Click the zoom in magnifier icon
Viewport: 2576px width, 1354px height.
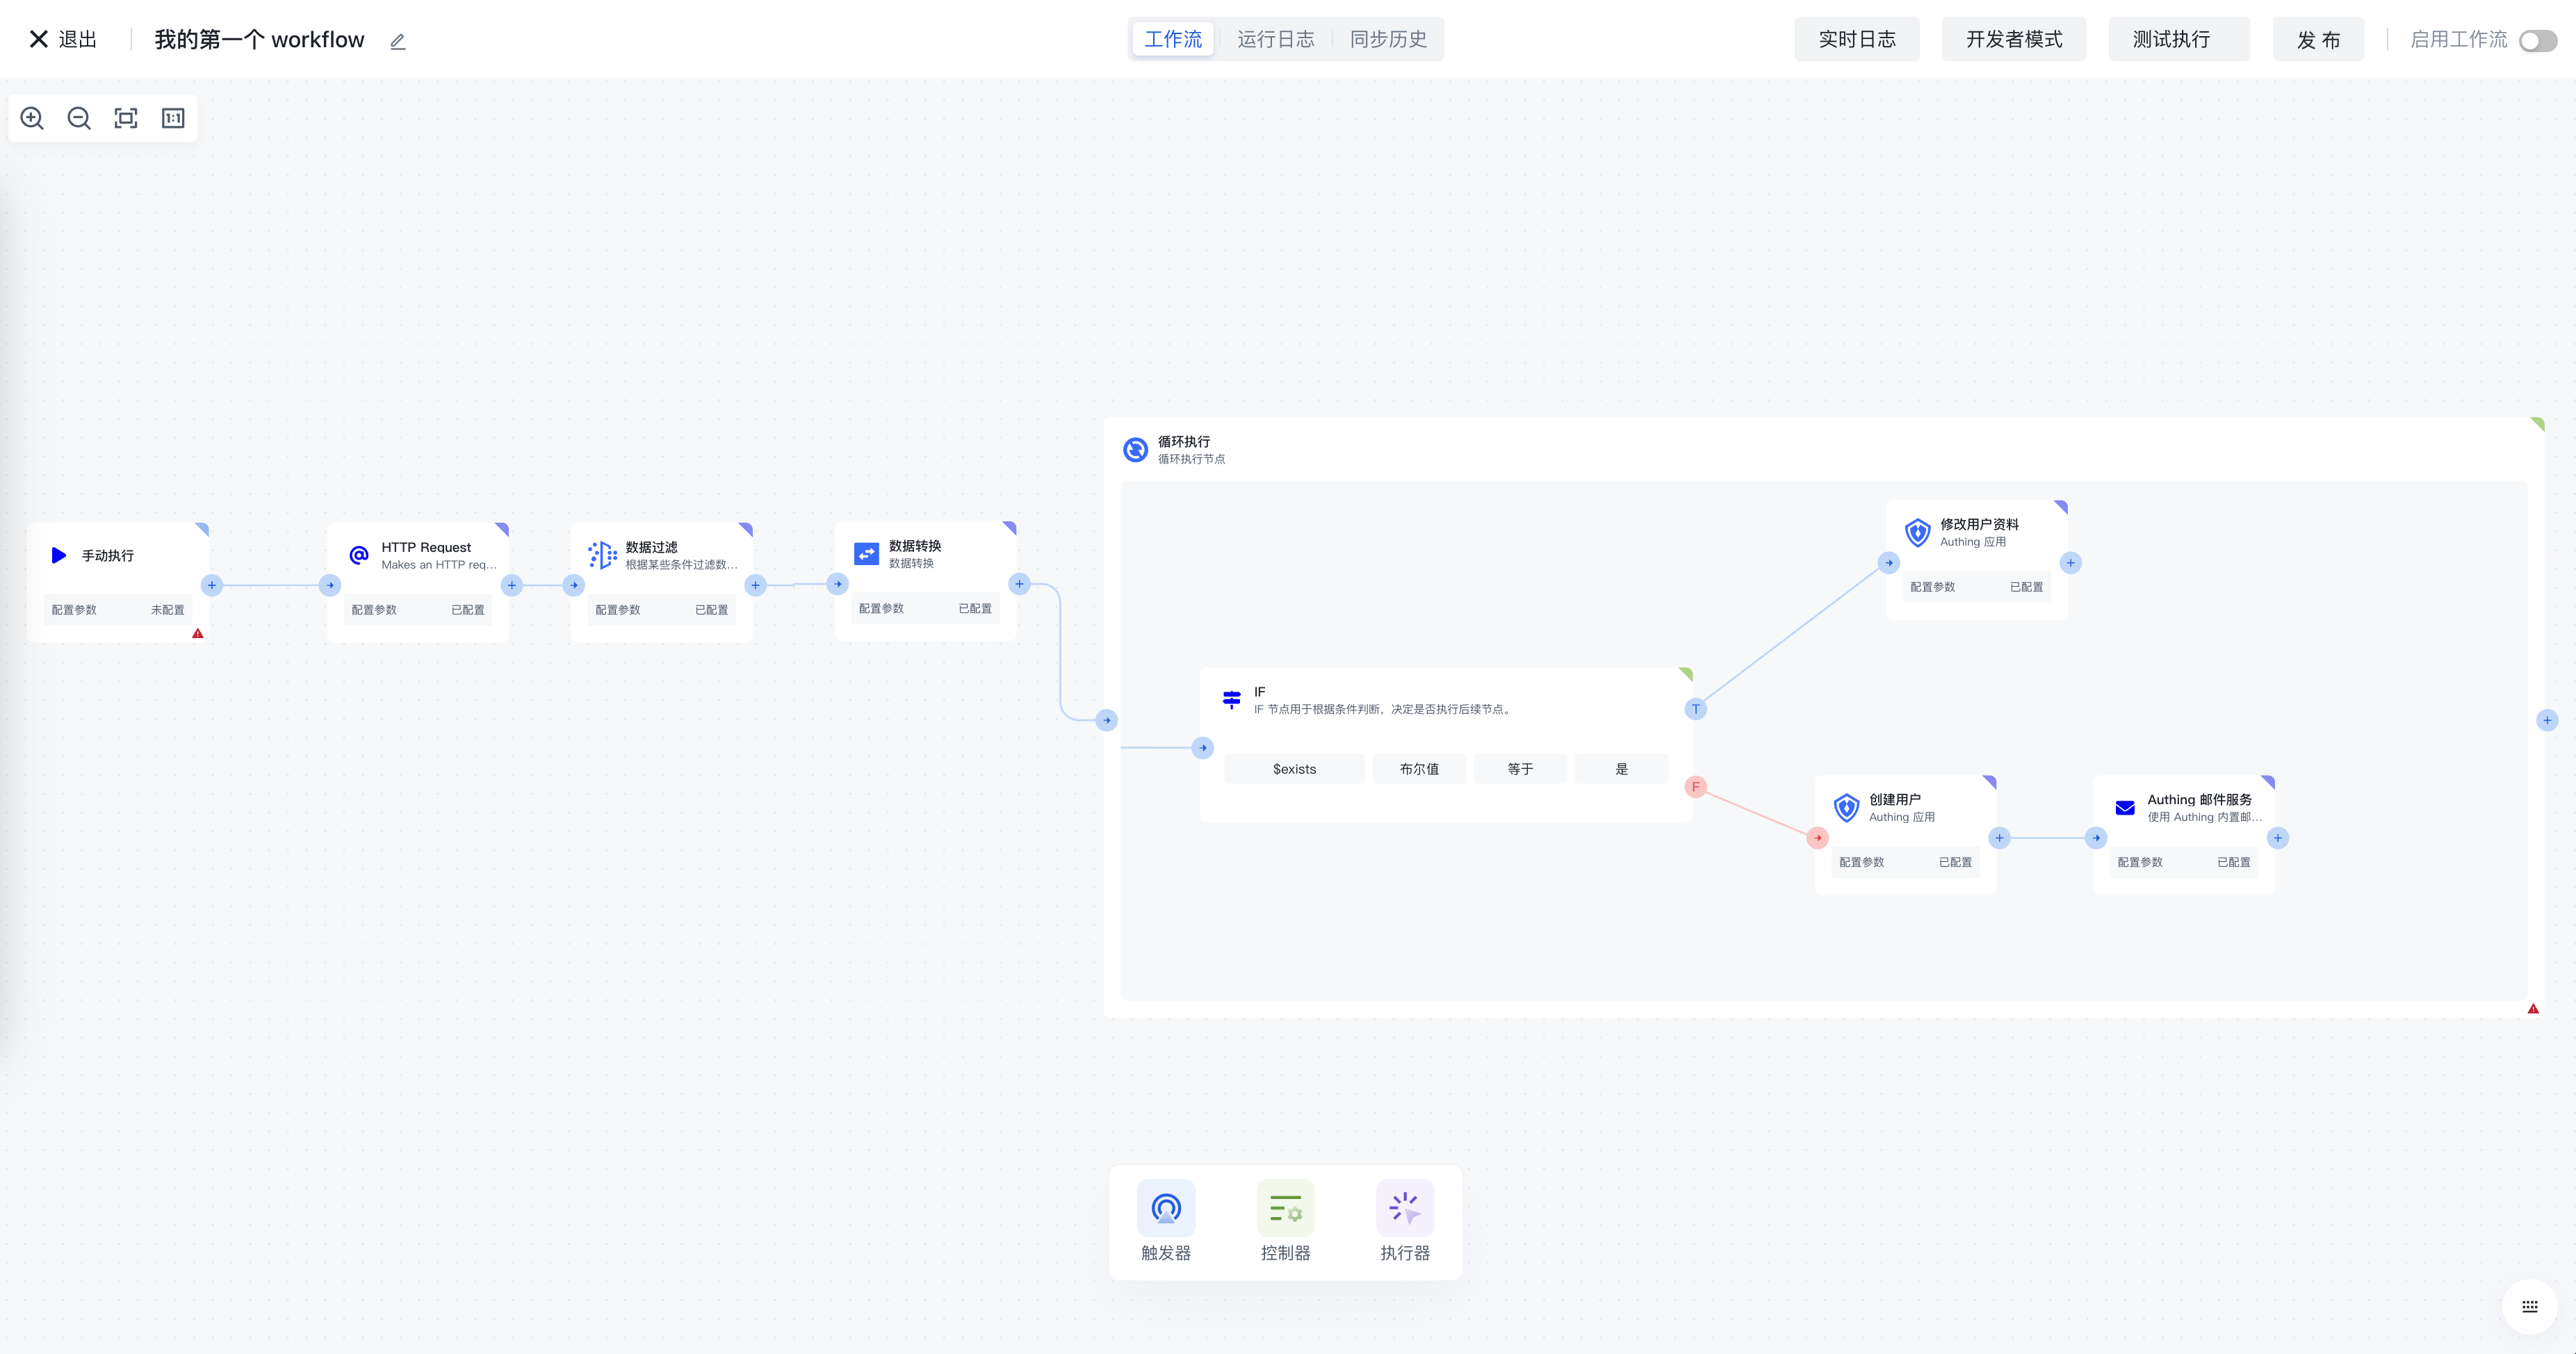[32, 118]
